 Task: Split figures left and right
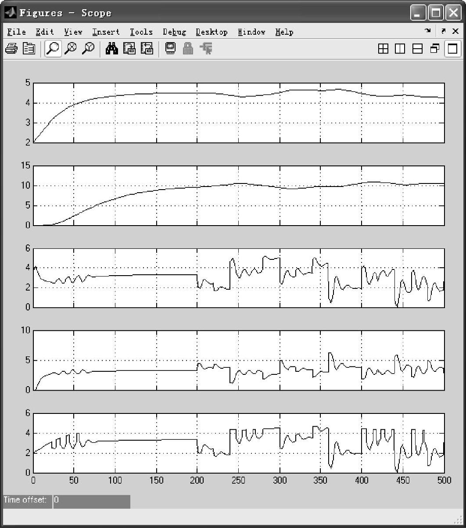tap(400, 49)
